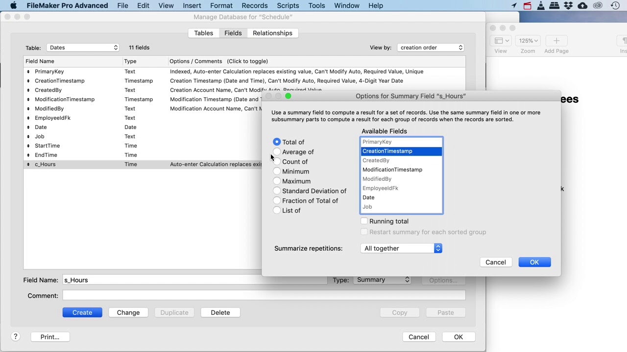Click Cancel in the Summary Field options dialog
Screen dimensions: 627x352
pos(496,262)
